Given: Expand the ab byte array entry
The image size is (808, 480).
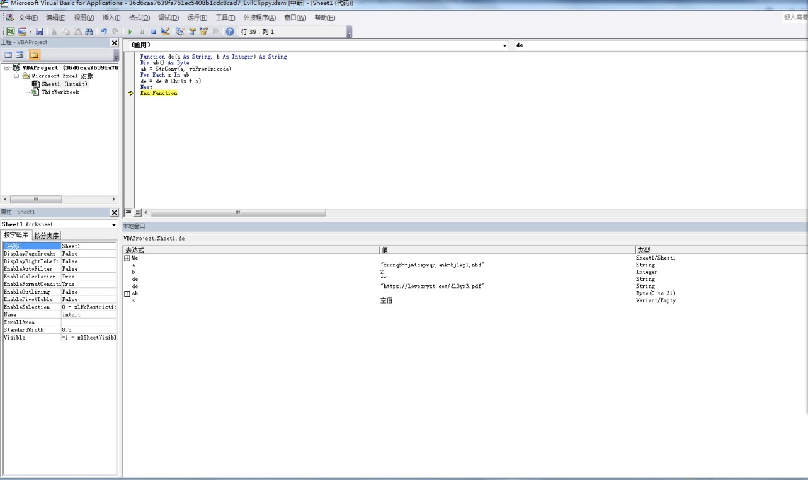Looking at the screenshot, I should 127,294.
